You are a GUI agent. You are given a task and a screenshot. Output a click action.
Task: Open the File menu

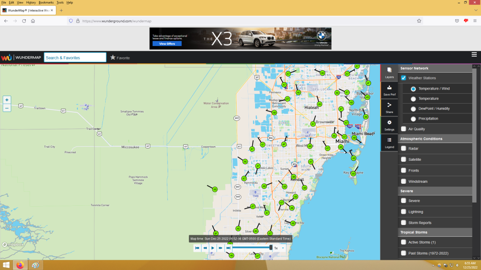tap(4, 2)
